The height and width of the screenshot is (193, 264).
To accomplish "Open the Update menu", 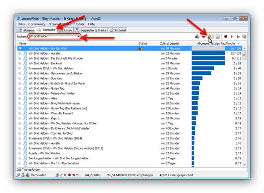I will coord(79,24).
